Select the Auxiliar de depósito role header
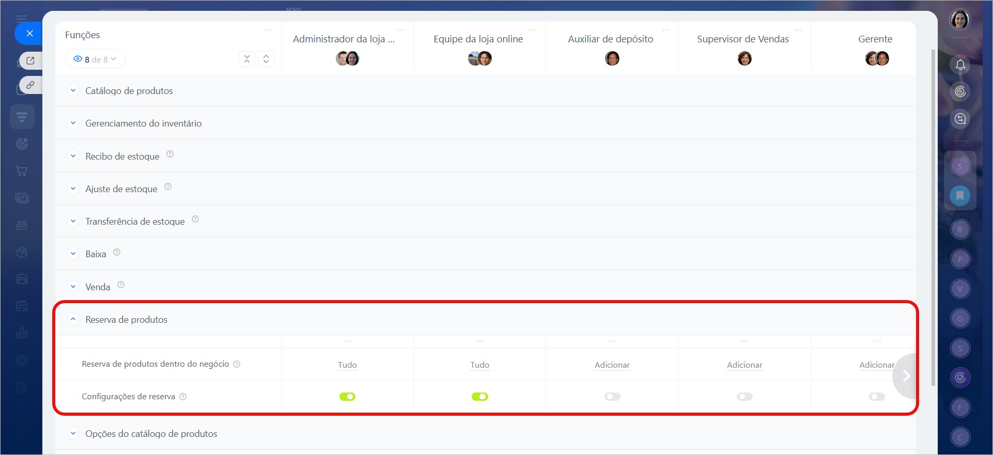Screen dimensions: 993x455 coord(611,39)
